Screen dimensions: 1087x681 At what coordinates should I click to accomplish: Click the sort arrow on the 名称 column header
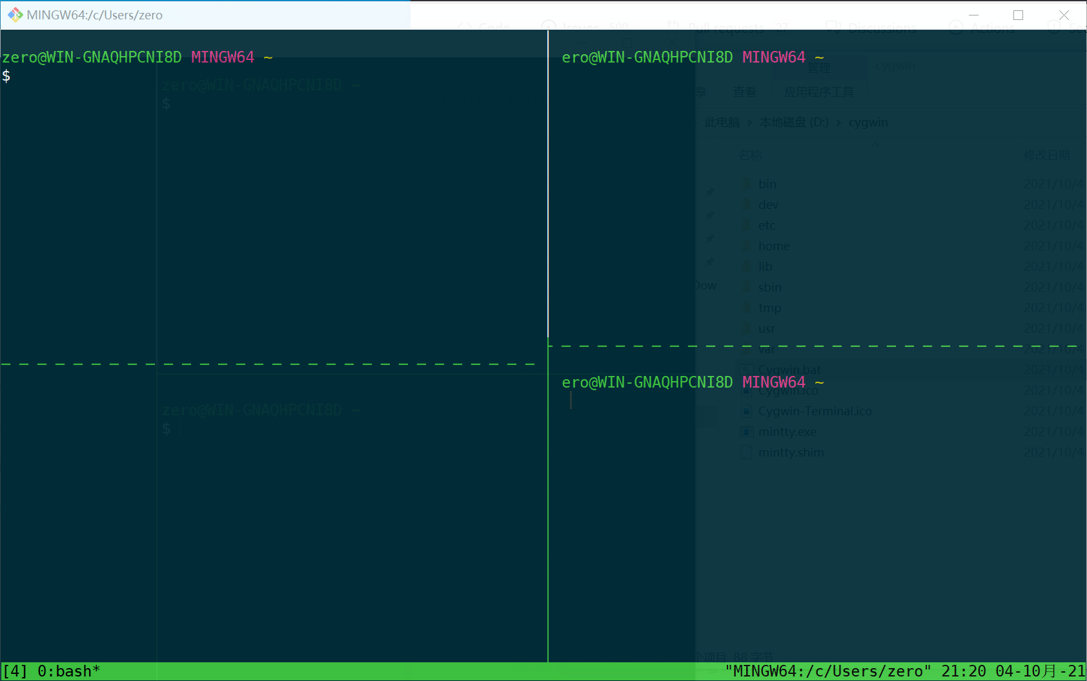[875, 146]
